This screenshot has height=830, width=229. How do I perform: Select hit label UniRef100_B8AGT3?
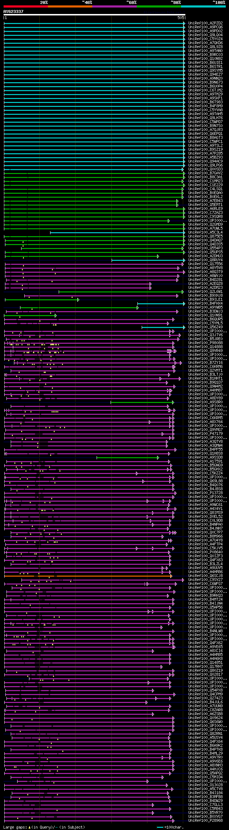point(205,137)
